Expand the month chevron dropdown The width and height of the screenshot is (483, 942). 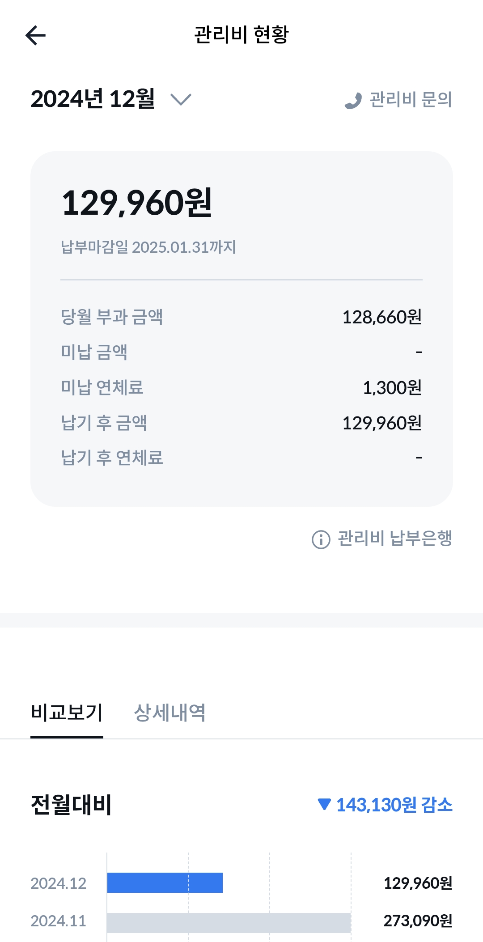click(181, 99)
